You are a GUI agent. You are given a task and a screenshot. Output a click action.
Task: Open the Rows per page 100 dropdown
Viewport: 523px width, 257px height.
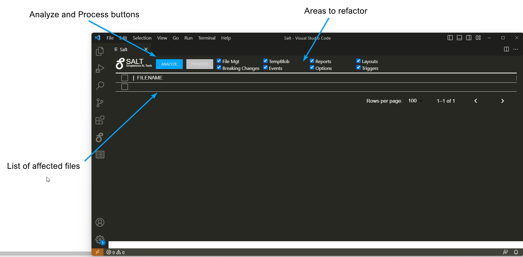(415, 101)
